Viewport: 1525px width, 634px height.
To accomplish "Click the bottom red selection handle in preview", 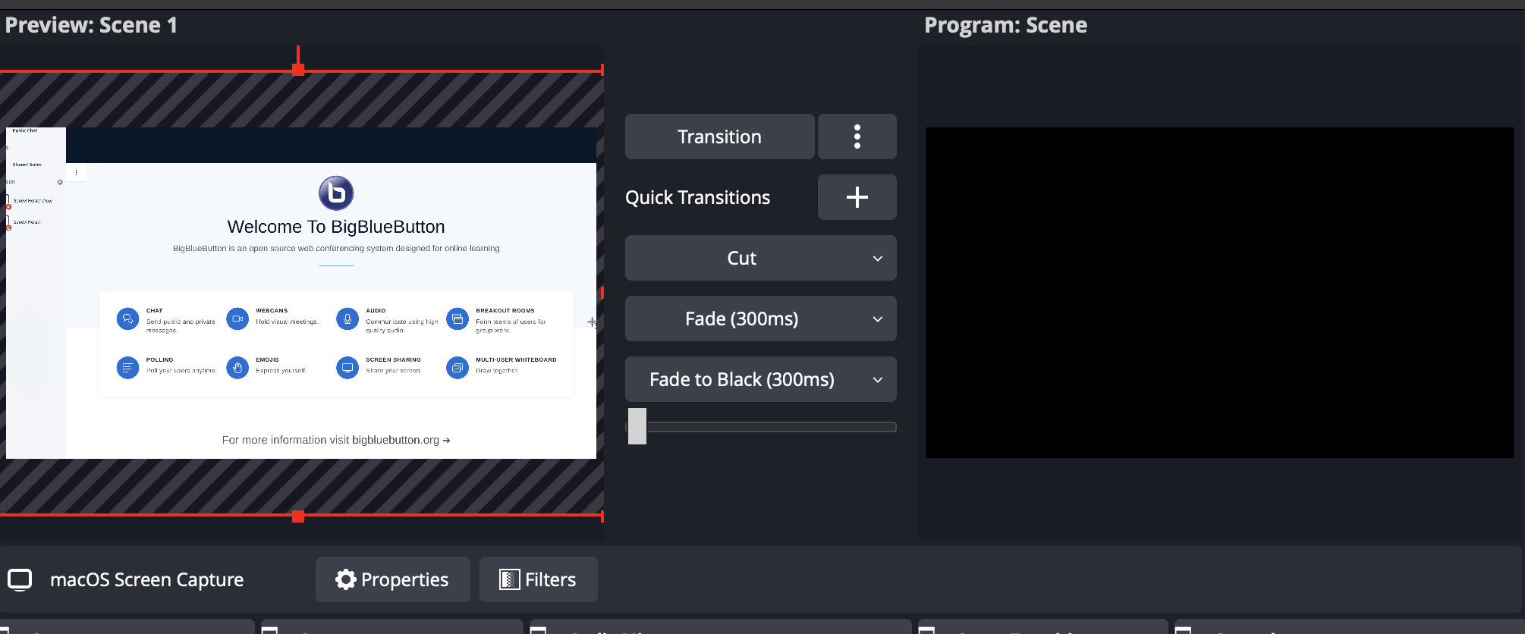I will pos(298,516).
